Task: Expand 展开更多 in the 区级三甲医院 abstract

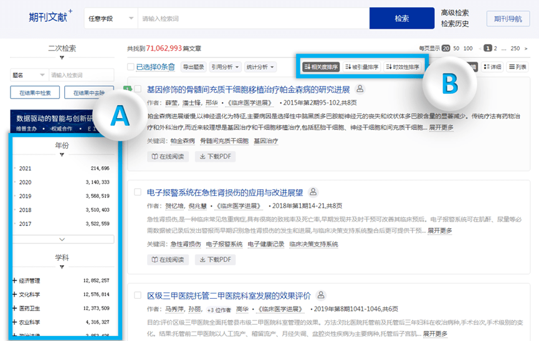Action: (x=435, y=334)
